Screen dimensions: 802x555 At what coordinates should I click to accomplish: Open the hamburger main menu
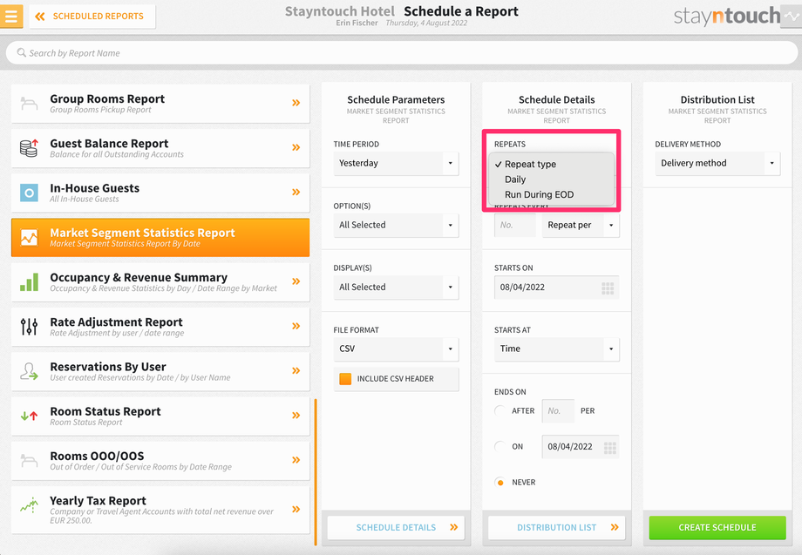[x=10, y=16]
